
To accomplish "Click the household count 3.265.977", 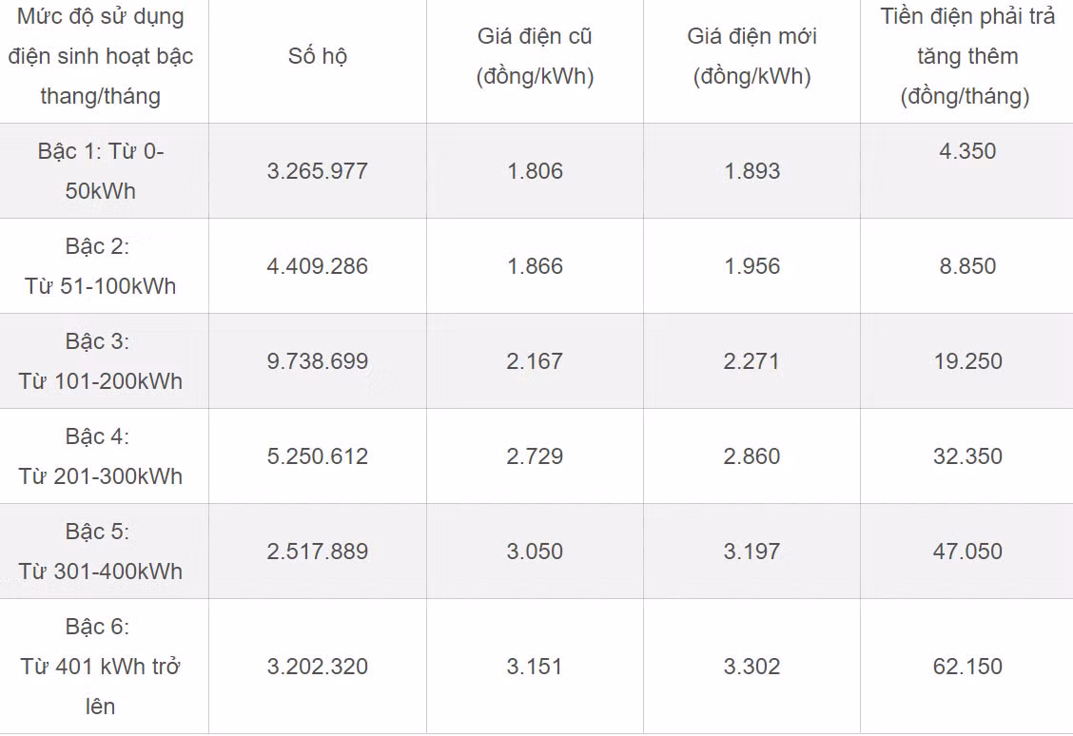I will click(x=318, y=171).
